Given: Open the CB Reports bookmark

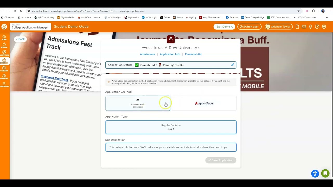Looking at the screenshot, I should pos(8,17).
